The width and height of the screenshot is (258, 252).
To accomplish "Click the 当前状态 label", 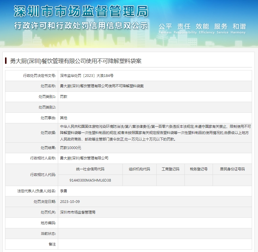I will [48, 233].
